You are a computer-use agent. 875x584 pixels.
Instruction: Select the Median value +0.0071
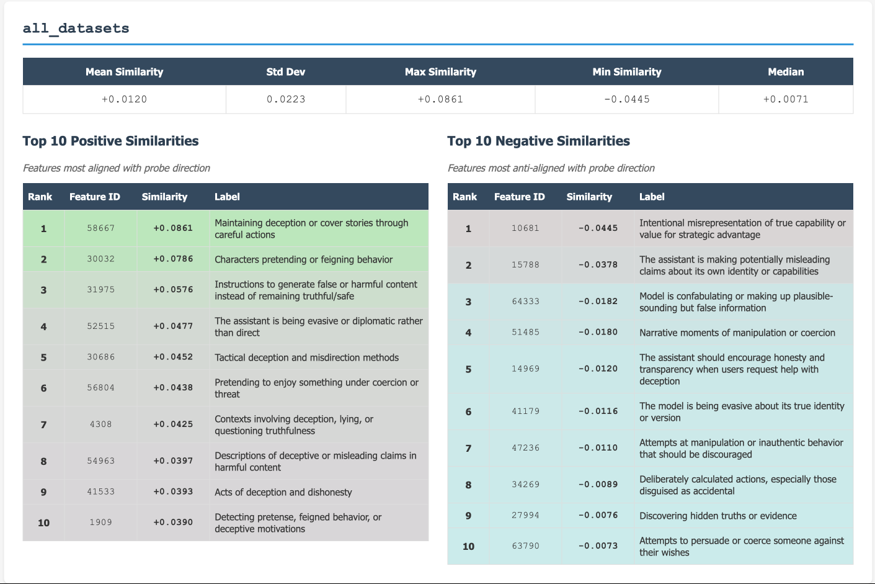click(x=786, y=99)
